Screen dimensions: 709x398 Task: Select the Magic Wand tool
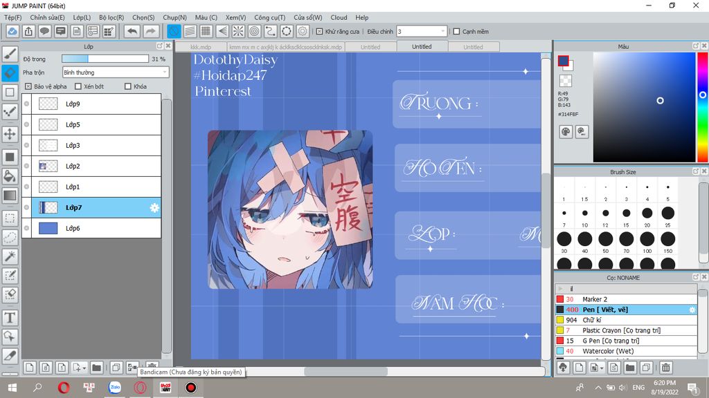pyautogui.click(x=10, y=256)
